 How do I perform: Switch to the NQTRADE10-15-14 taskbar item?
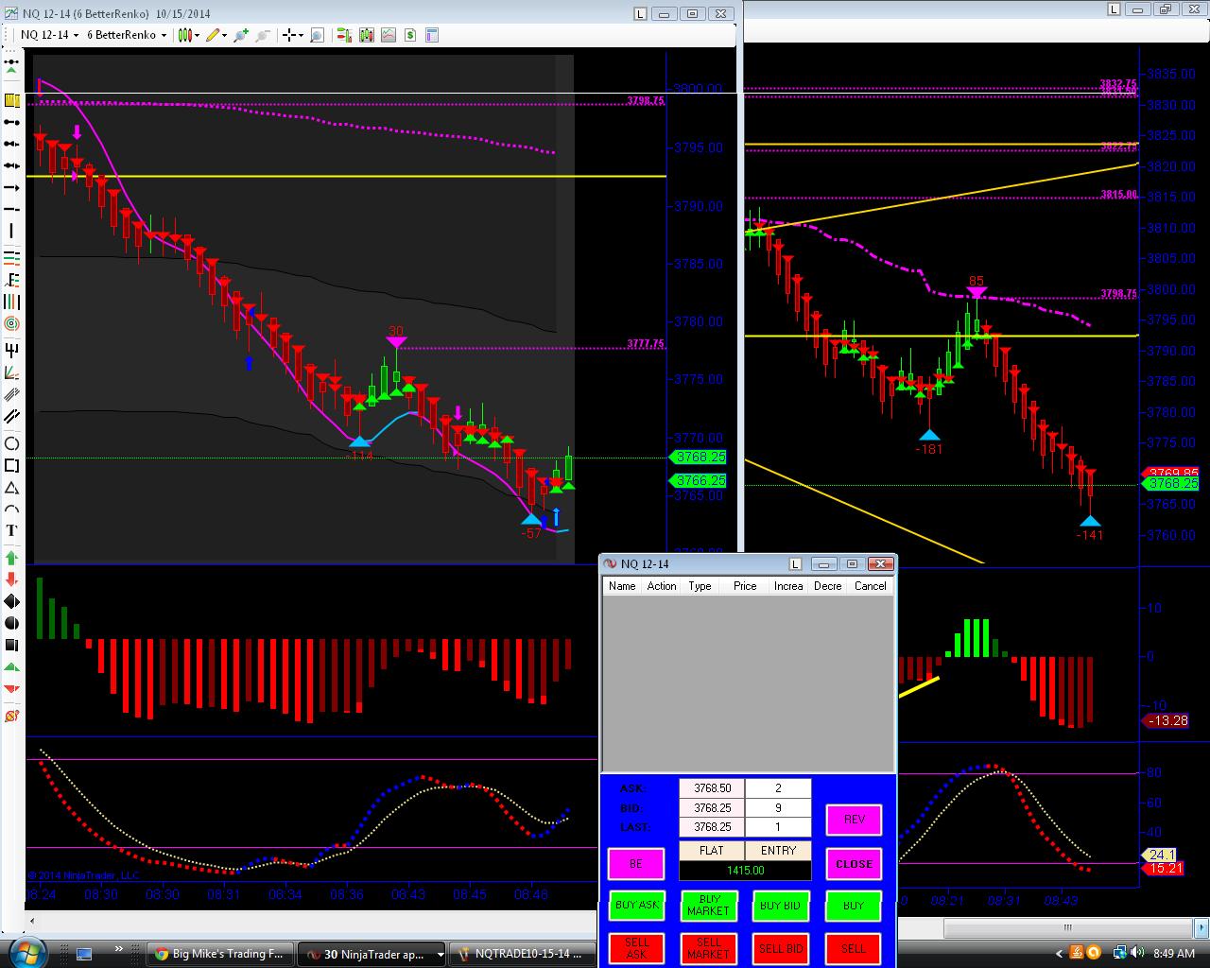click(523, 954)
